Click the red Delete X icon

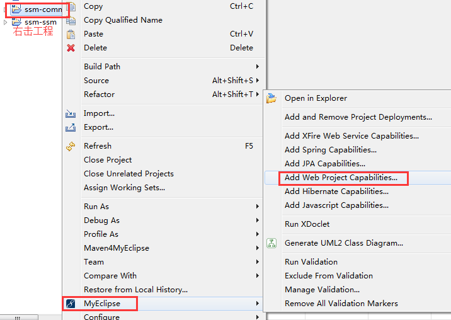coord(71,48)
